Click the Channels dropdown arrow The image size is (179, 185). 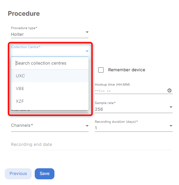point(87,126)
